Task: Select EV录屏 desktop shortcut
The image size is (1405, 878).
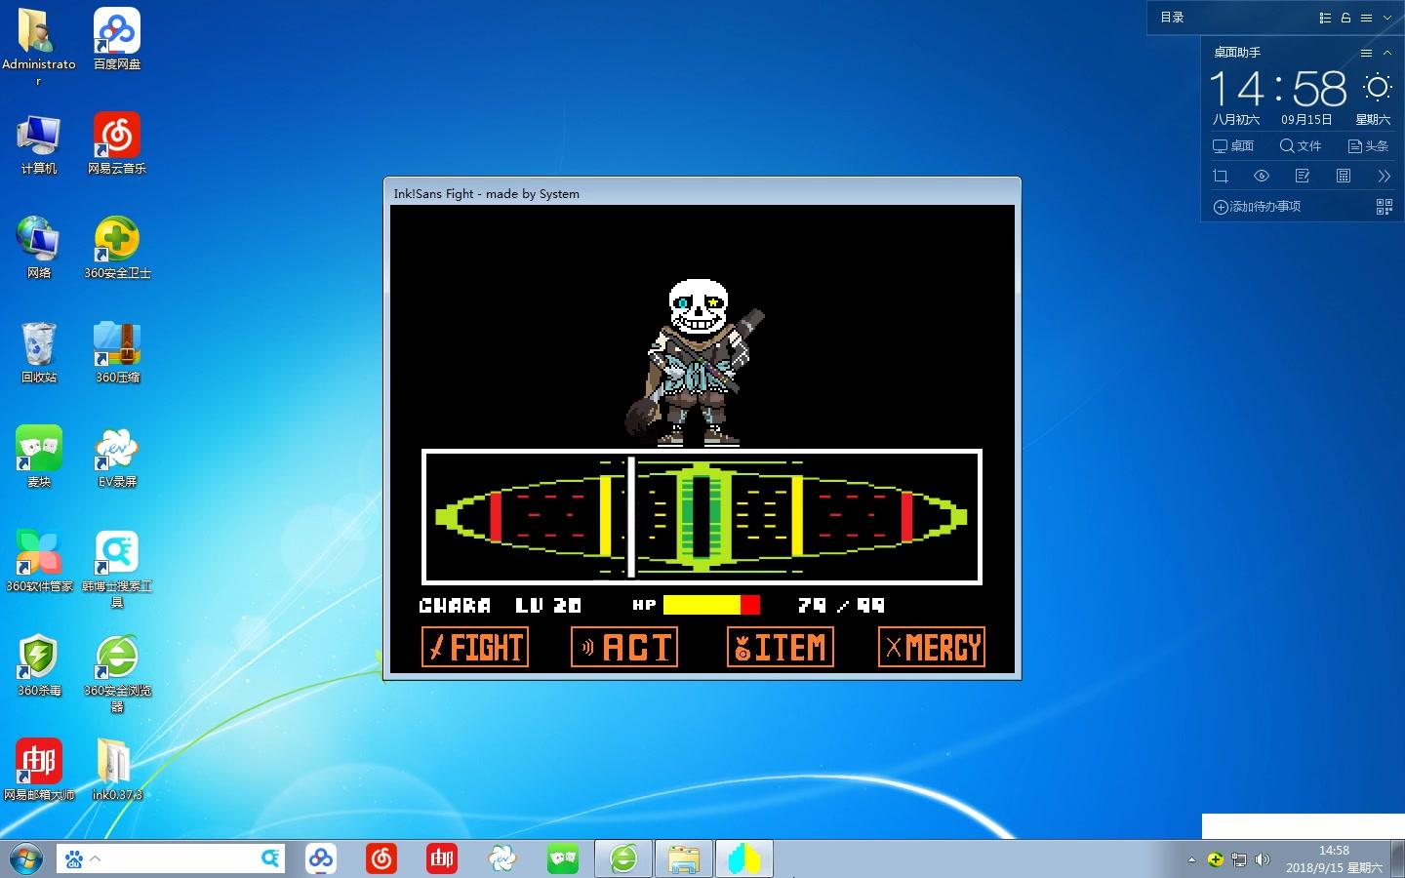Action: click(x=117, y=457)
